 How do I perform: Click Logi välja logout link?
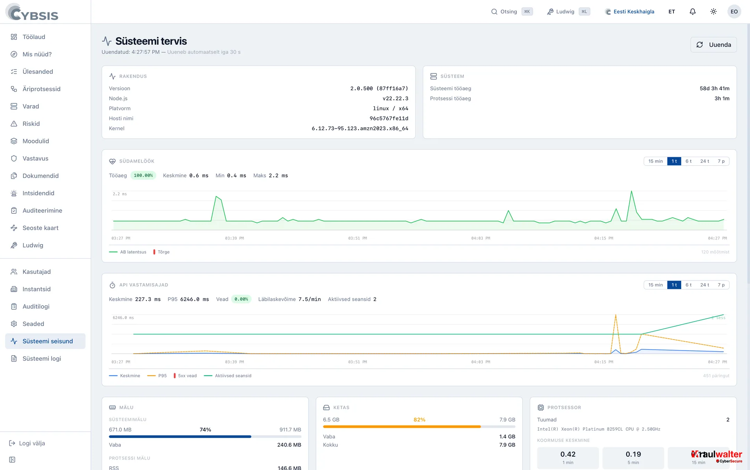click(x=27, y=443)
